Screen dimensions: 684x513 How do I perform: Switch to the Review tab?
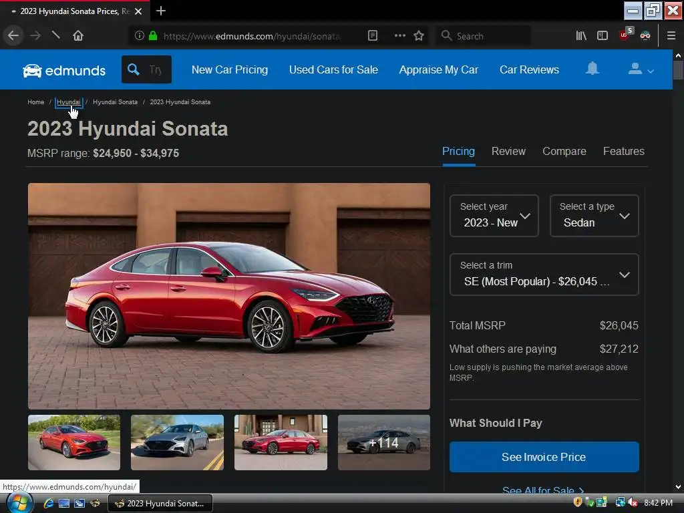[x=508, y=152]
